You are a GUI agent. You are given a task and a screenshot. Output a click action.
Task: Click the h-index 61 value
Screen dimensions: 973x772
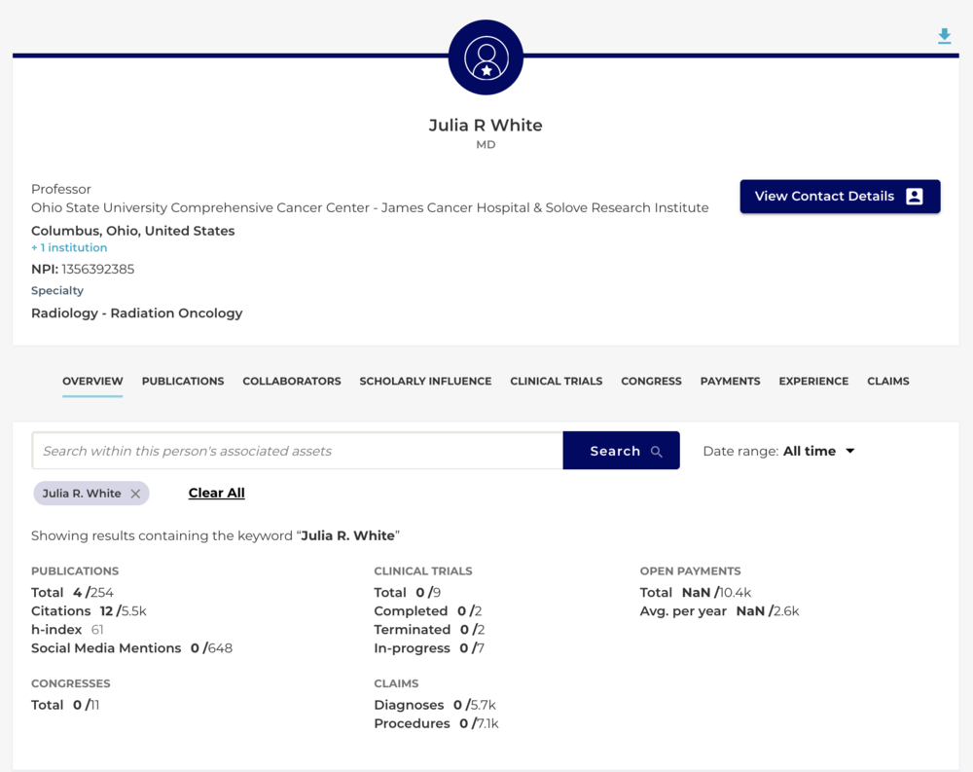(x=97, y=630)
